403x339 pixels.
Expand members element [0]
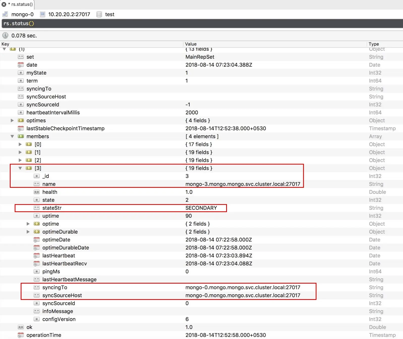20,144
